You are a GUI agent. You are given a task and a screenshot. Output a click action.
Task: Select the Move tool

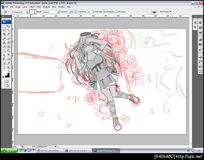point(8,26)
